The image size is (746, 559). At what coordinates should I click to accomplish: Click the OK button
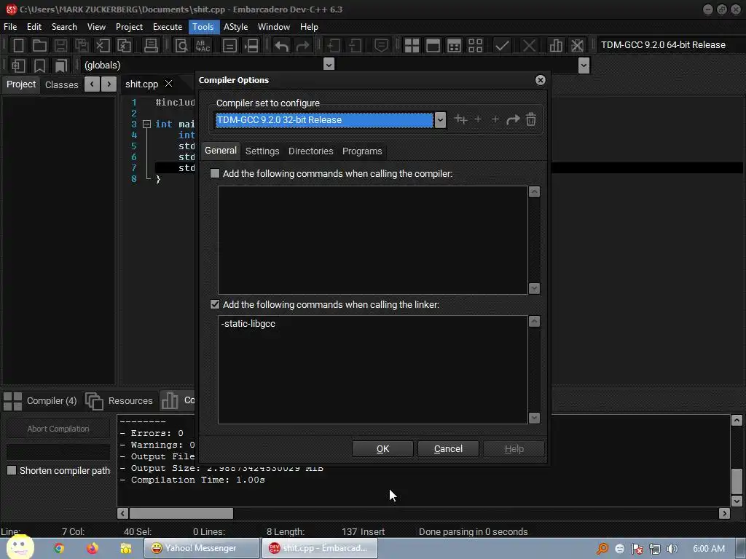(382, 448)
